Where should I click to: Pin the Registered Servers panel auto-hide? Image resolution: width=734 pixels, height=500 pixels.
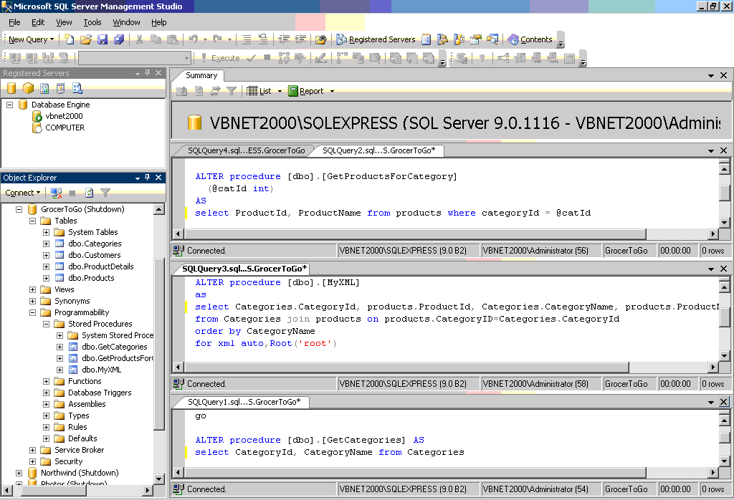pyautogui.click(x=148, y=73)
